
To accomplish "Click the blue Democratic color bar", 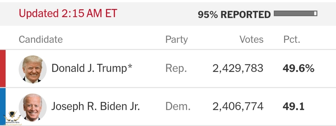I will [3, 106].
